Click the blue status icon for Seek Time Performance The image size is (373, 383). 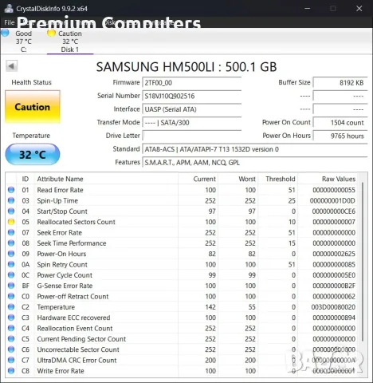11,243
